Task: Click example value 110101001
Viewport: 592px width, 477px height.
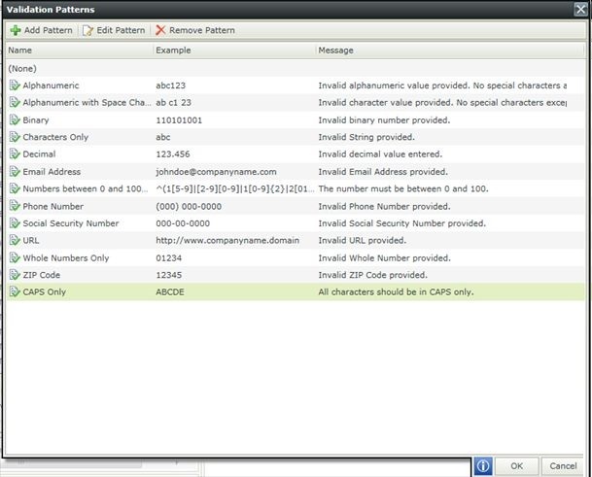Action: (x=179, y=120)
